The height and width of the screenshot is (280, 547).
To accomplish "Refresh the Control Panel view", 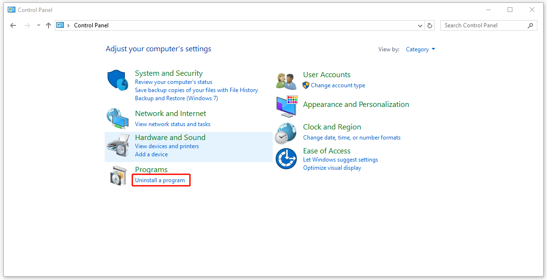I will [x=430, y=25].
